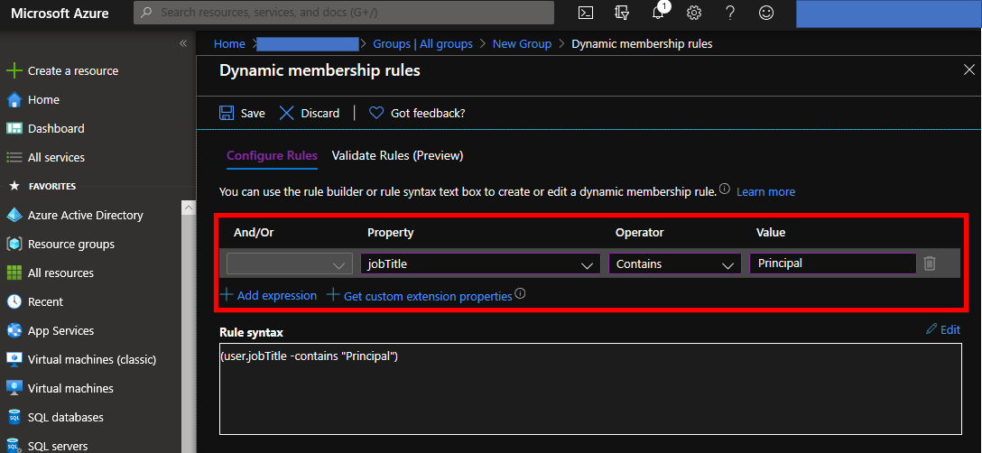This screenshot has width=982, height=453.
Task: Expand the And/Or dropdown
Action: [290, 263]
